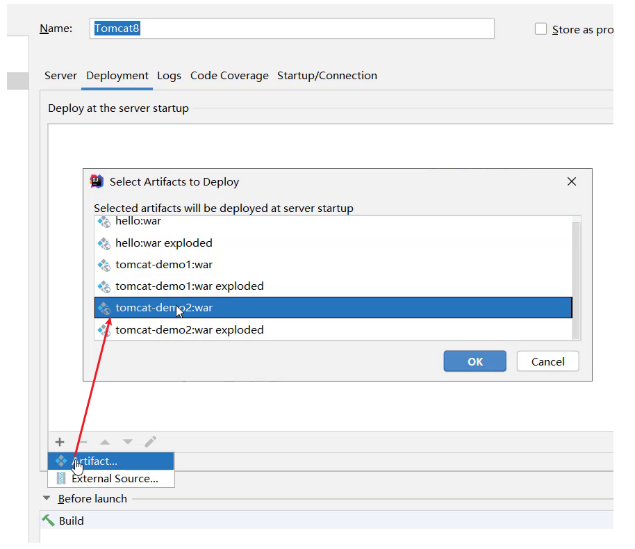Click the Build hammer icon
The image size is (635, 549).
point(48,521)
